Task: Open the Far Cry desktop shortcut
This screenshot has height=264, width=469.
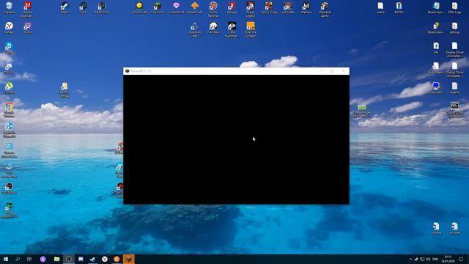Action: 269,8
